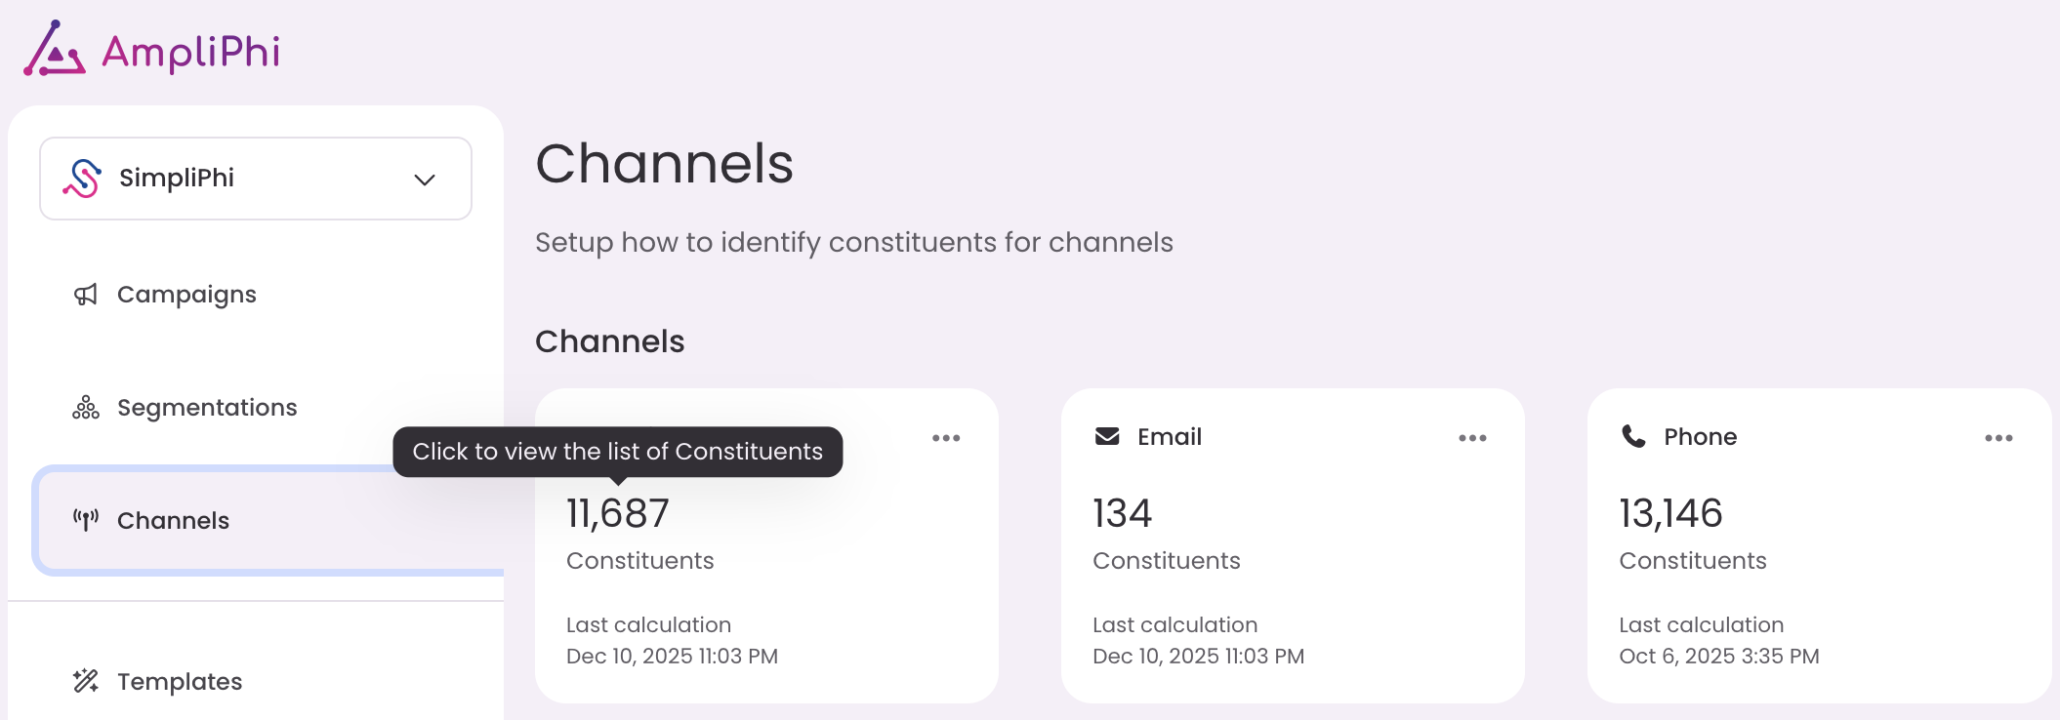Open the Email card three-dot menu

[x=1472, y=438]
